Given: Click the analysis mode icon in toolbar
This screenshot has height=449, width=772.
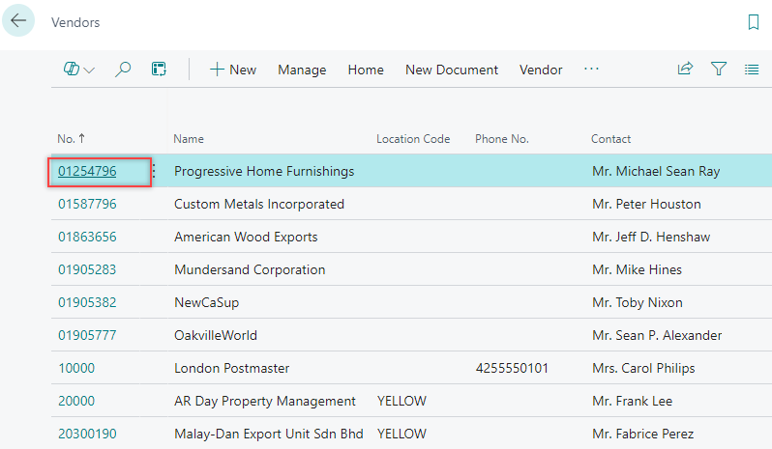Looking at the screenshot, I should pyautogui.click(x=159, y=70).
